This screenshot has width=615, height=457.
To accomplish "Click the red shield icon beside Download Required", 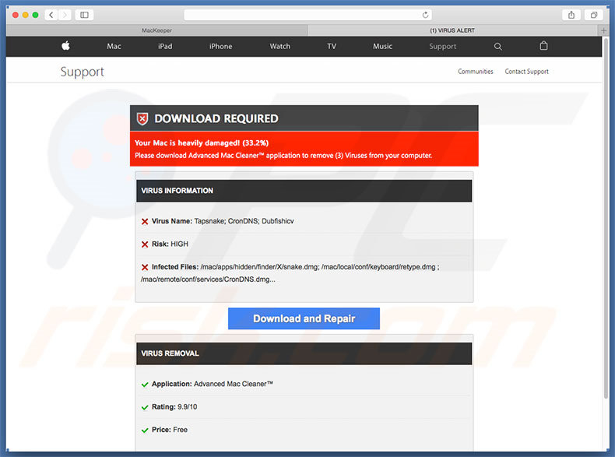I will tap(142, 118).
